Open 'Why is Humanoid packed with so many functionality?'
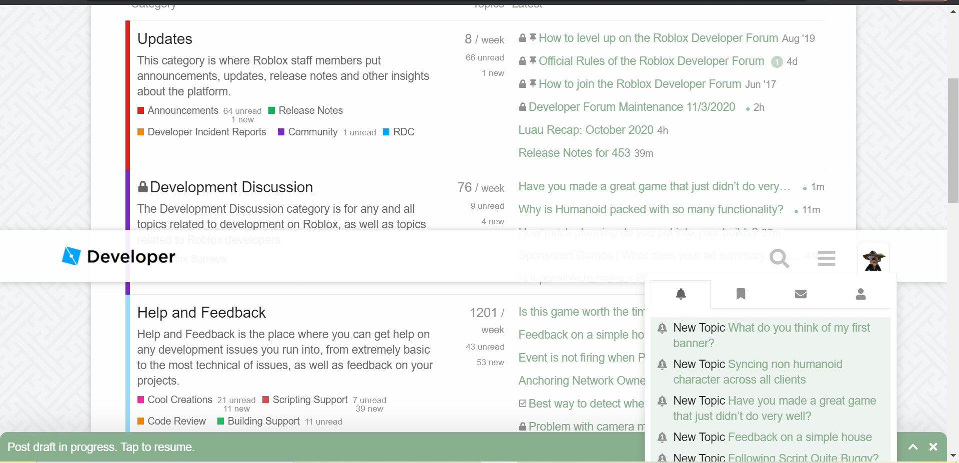Viewport: 959px width, 463px height. click(651, 209)
